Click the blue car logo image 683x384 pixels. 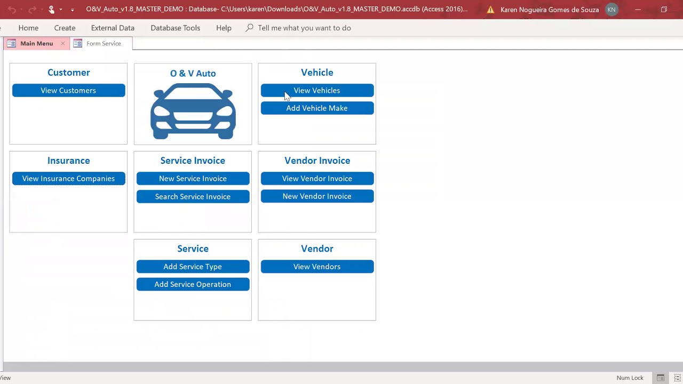point(193,111)
